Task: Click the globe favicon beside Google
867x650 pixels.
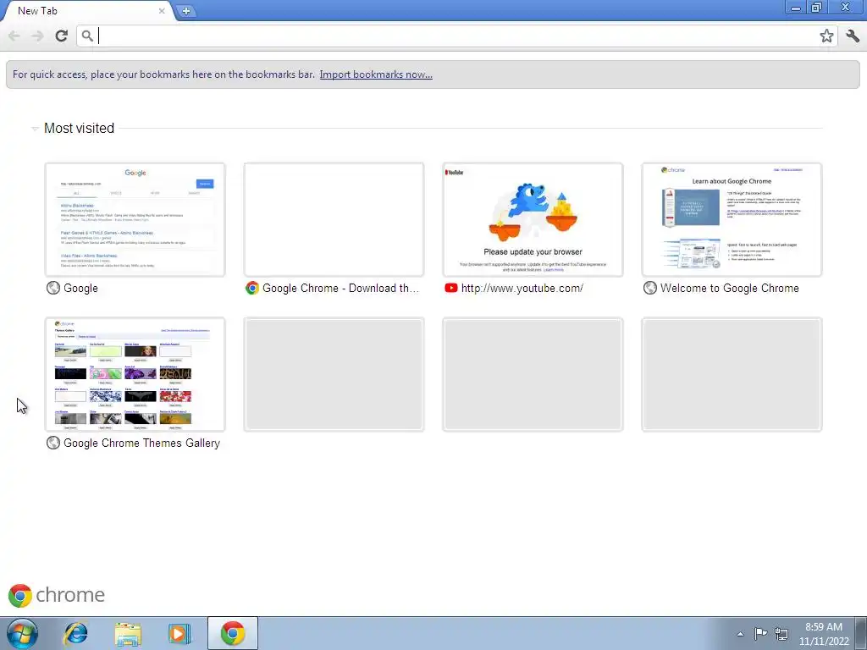Action: [x=53, y=288]
